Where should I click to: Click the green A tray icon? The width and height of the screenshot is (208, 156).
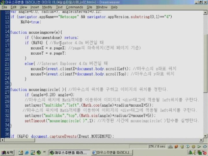click(190, 153)
